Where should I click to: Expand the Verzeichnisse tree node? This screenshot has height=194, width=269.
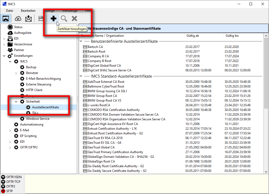4,44
